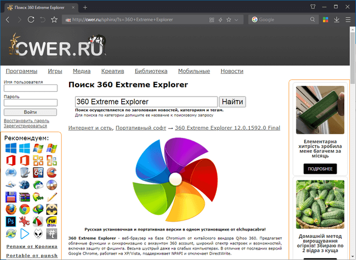Focus the Имя пользователя field
The width and height of the screenshot is (356, 260).
tap(31, 88)
